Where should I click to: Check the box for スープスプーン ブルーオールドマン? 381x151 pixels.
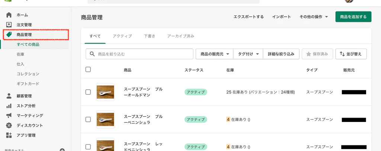pyautogui.click(x=88, y=92)
